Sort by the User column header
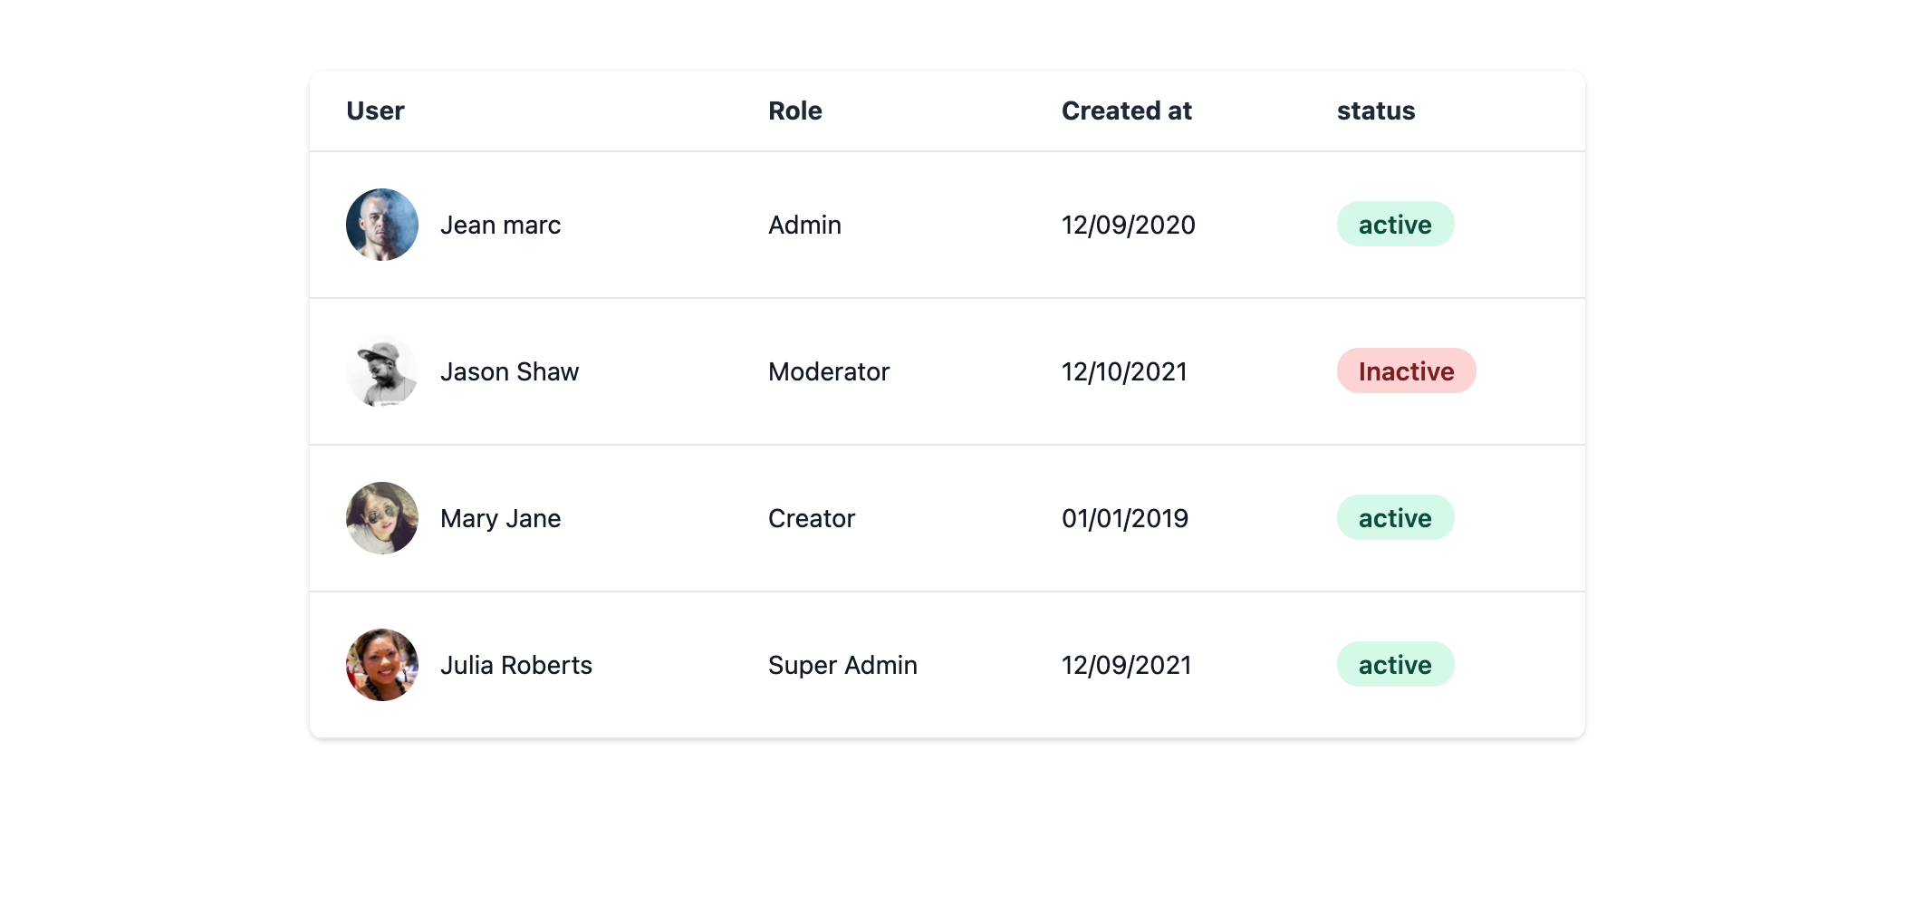 (x=375, y=111)
